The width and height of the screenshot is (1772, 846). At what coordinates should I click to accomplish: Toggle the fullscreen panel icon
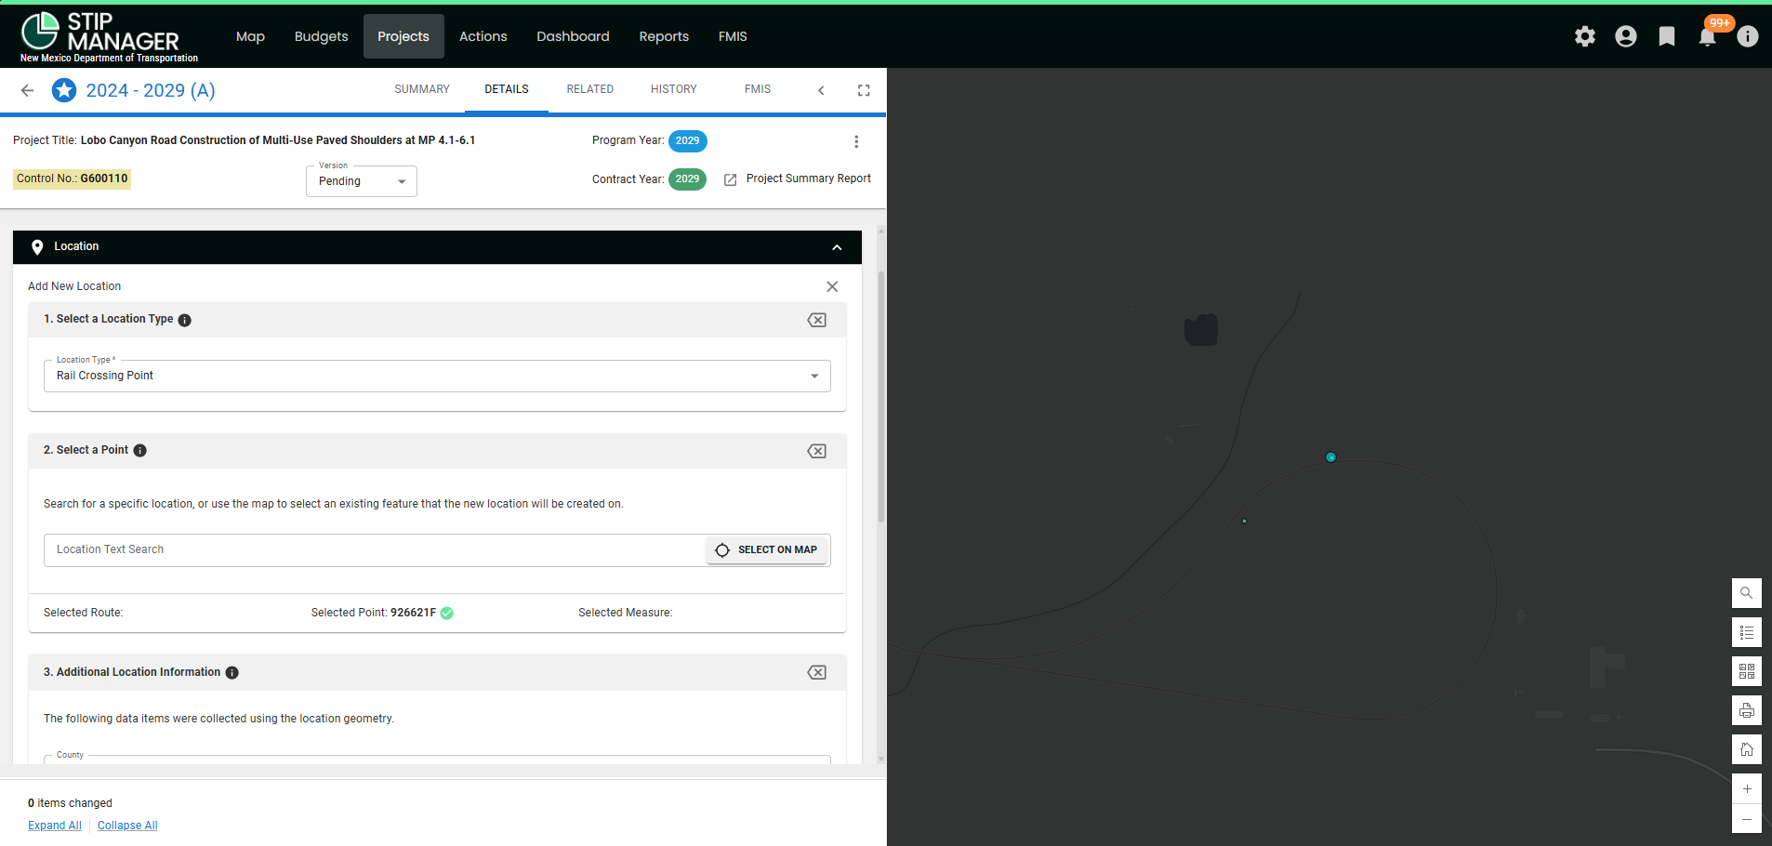click(x=864, y=90)
